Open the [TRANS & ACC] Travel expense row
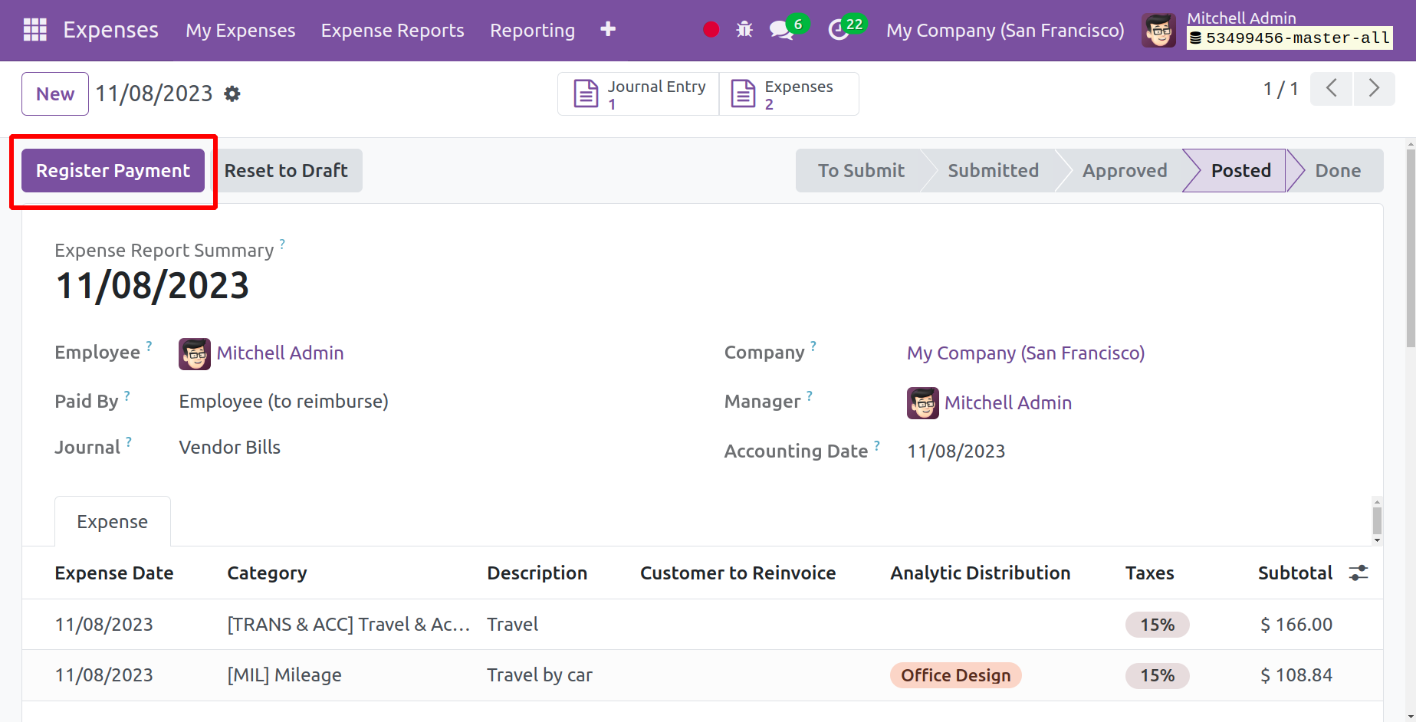Image resolution: width=1416 pixels, height=722 pixels. [x=702, y=625]
